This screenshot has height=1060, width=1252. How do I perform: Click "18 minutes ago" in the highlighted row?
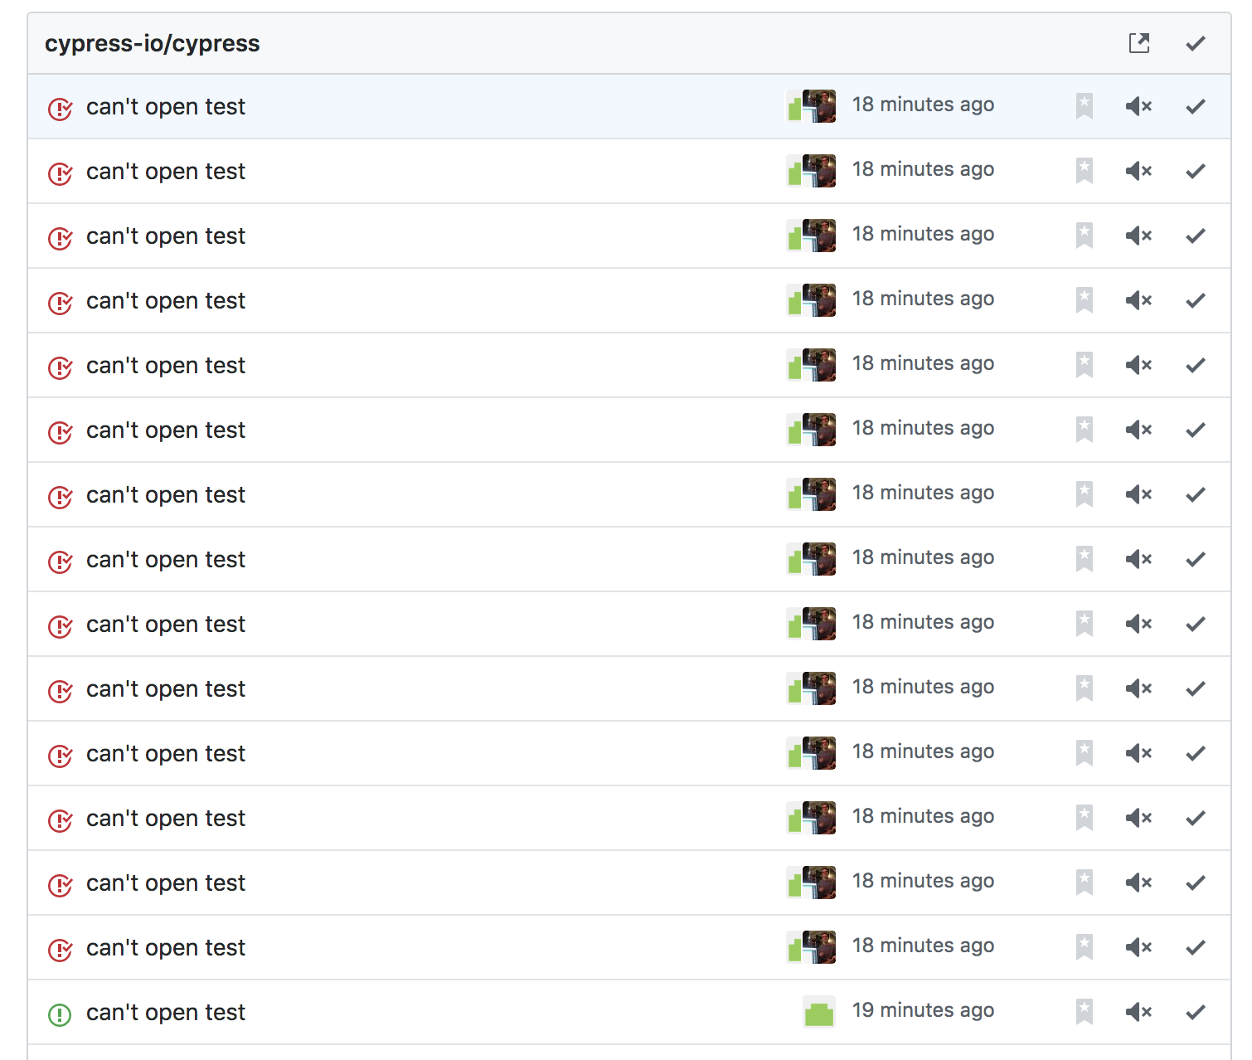coord(923,105)
